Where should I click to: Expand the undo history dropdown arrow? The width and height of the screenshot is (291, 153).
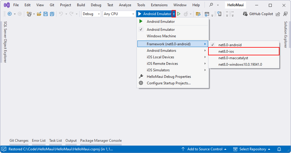[x=66, y=14]
